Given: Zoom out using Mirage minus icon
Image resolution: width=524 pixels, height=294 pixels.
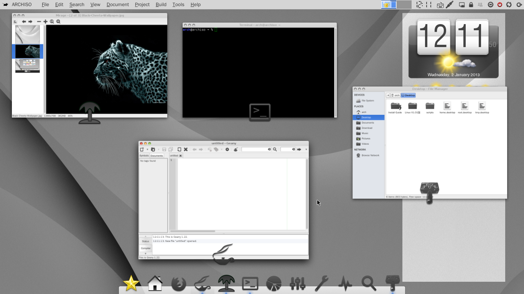Looking at the screenshot, I should (39, 21).
